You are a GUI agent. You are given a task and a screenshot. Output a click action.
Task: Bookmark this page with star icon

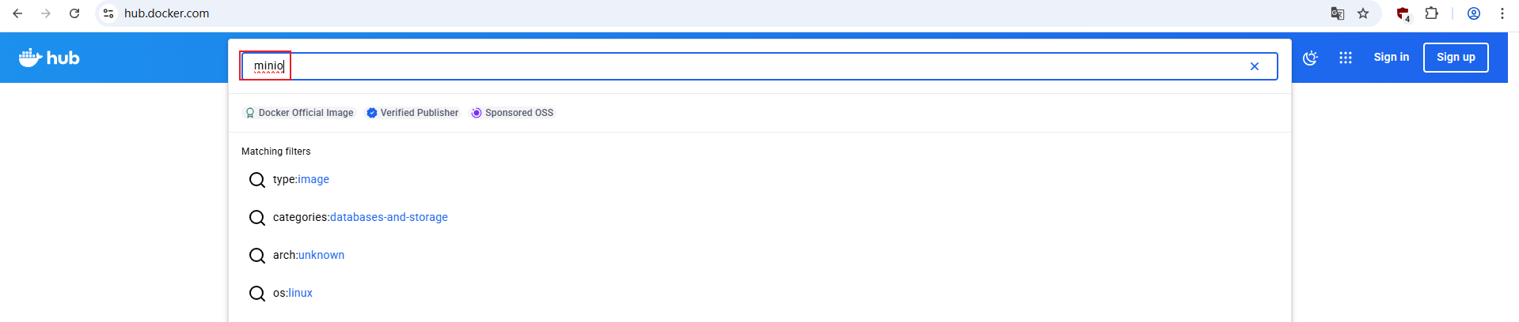pyautogui.click(x=1363, y=13)
